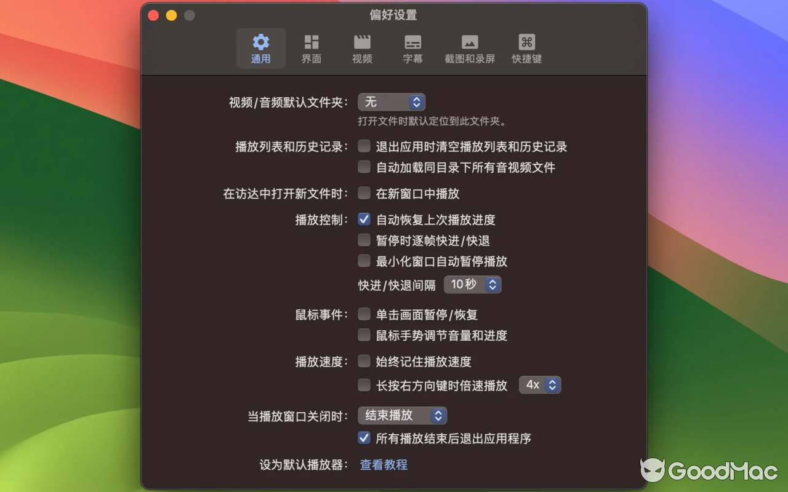Viewport: 788px width, 492px height.
Task: Open the 视频/音频默认文件夹 dropdown
Action: click(x=392, y=102)
